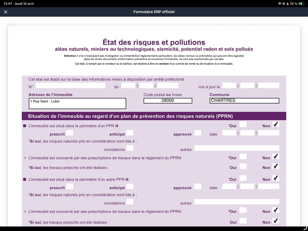
Task: Enable the first approuvé checkbox
Action: click(x=198, y=133)
